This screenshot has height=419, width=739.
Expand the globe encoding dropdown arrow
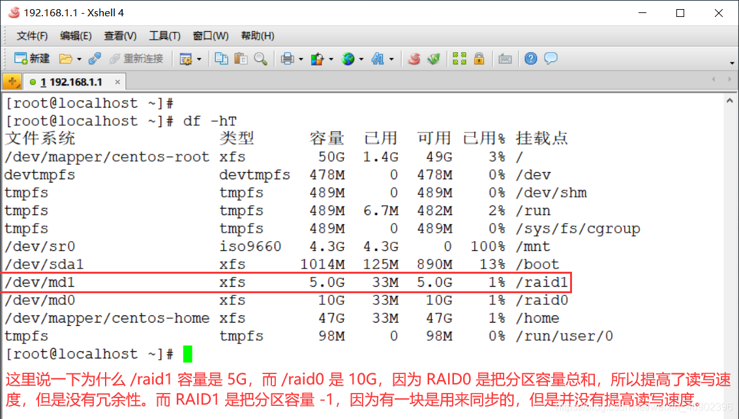(361, 59)
